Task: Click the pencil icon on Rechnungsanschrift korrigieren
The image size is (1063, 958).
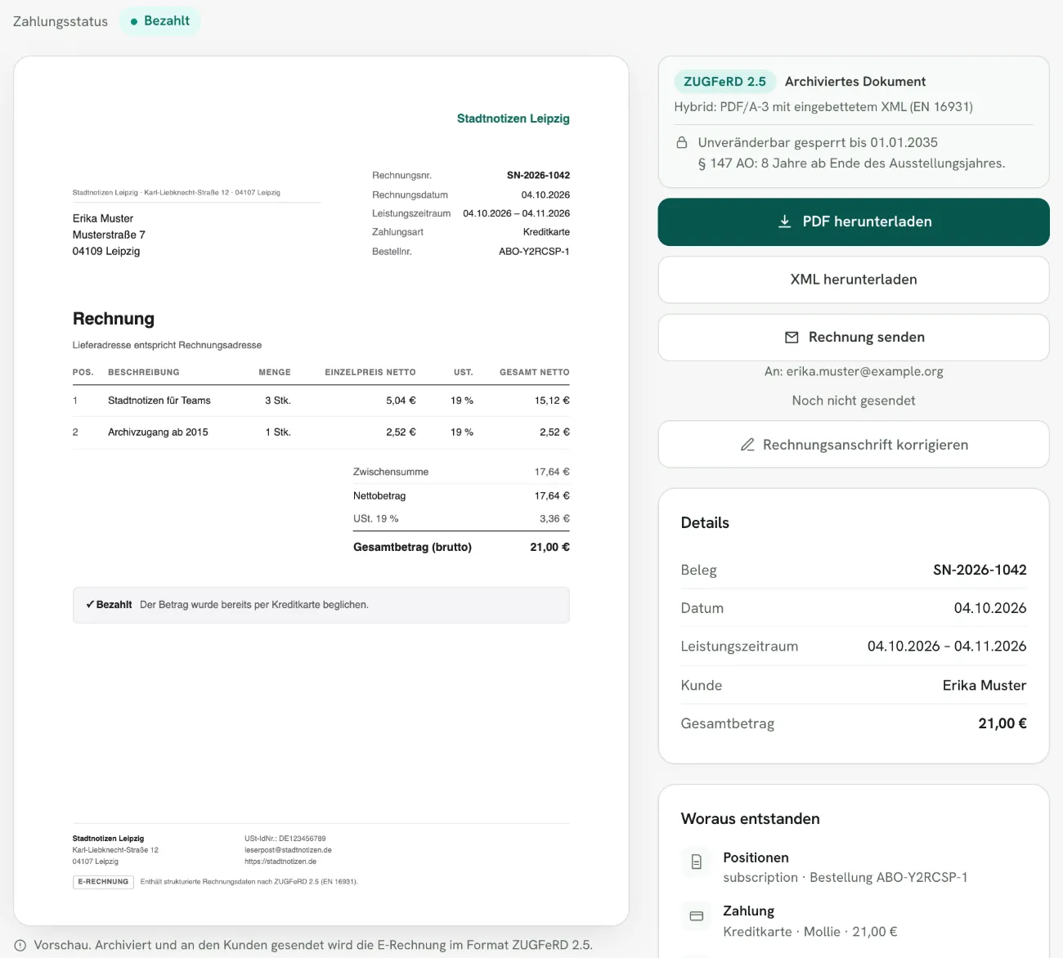Action: [747, 445]
